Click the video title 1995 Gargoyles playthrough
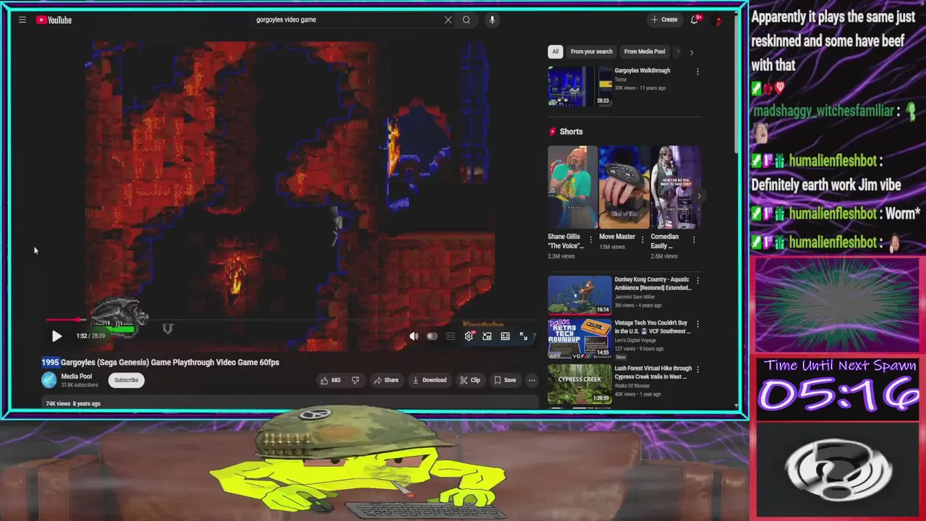 point(160,363)
